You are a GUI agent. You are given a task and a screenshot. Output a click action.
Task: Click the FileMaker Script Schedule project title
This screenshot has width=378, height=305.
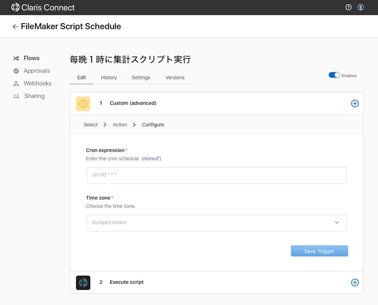click(71, 26)
